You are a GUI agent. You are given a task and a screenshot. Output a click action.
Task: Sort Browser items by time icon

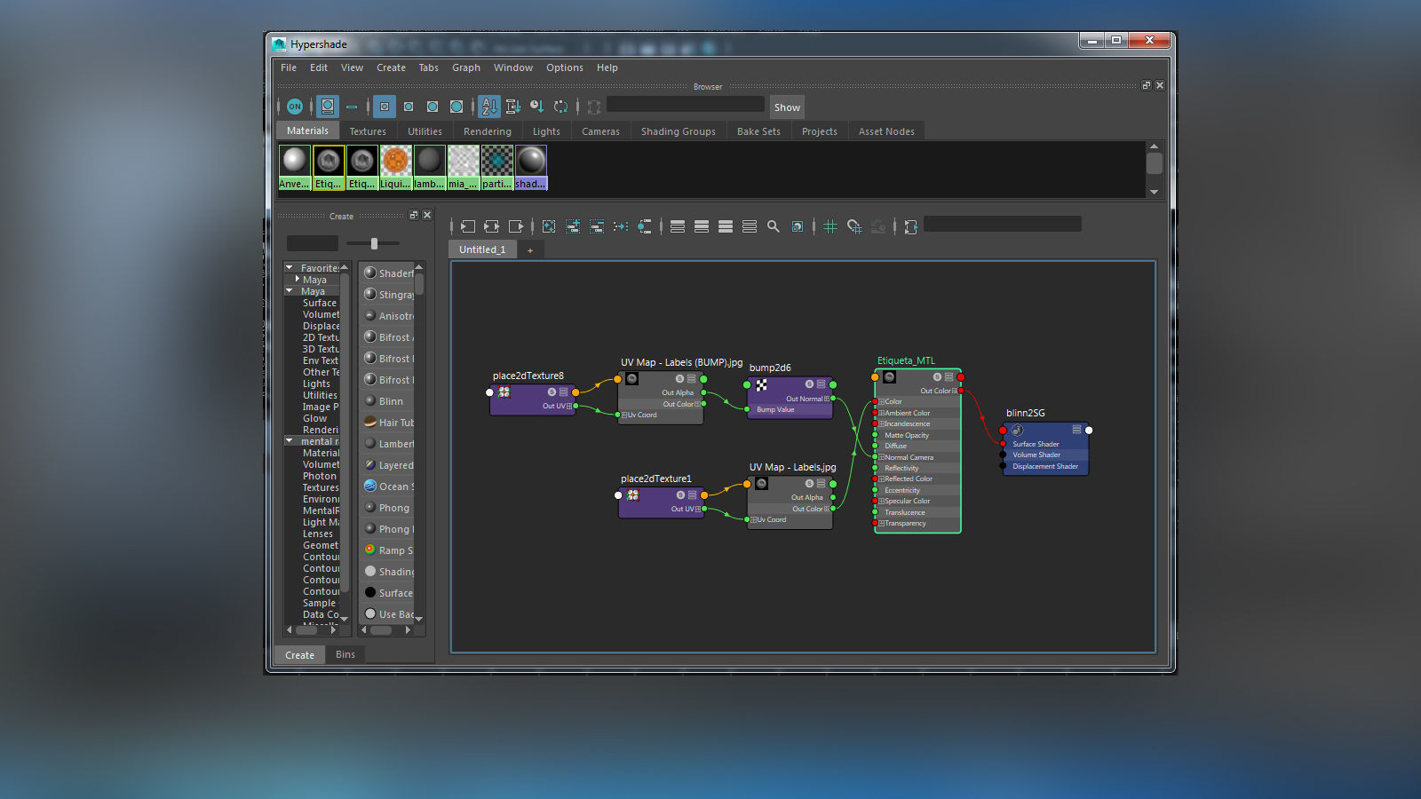(x=537, y=107)
